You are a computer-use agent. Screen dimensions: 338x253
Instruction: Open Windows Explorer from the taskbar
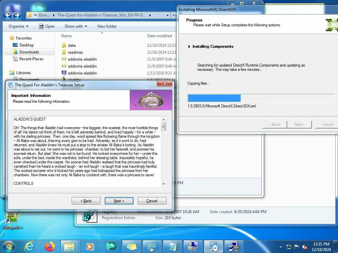(69, 246)
